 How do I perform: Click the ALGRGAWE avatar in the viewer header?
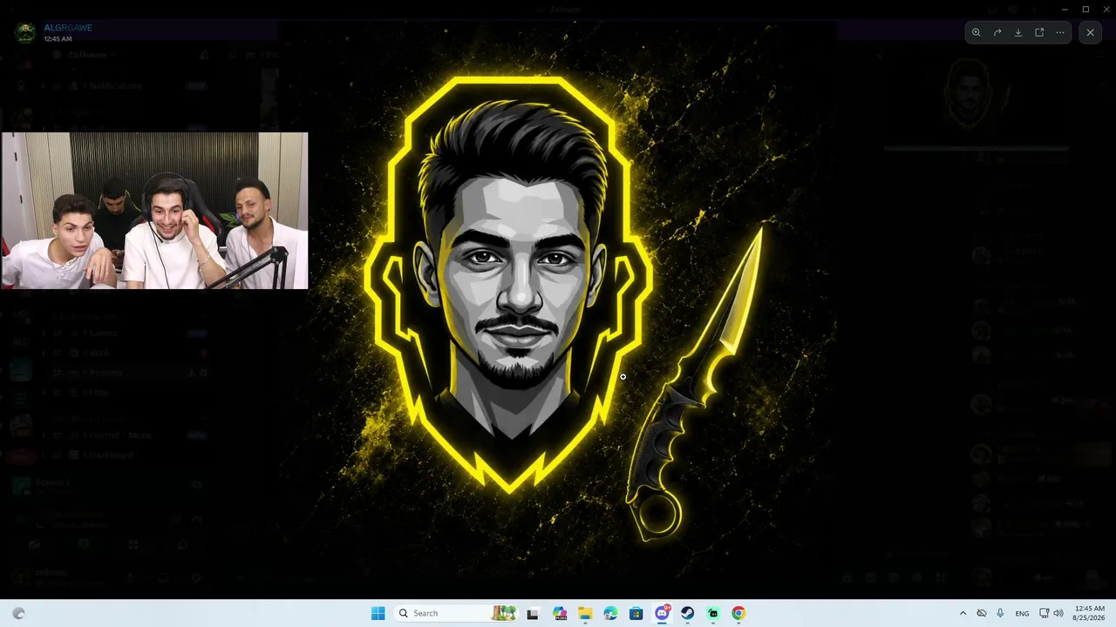(25, 33)
